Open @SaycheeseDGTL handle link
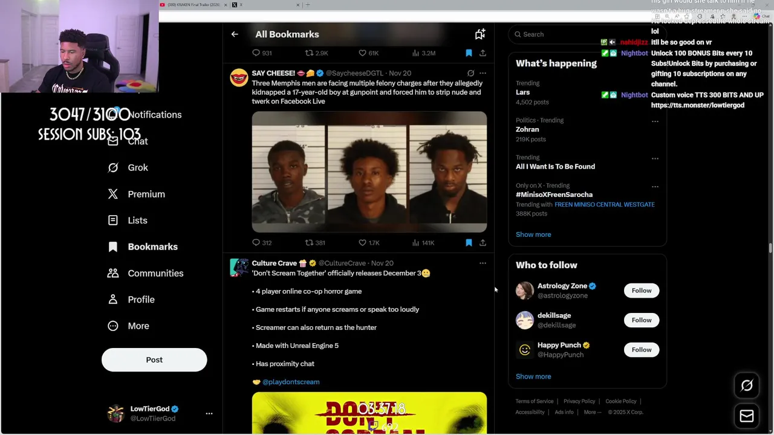Screen dimensions: 774x435 click(354, 73)
